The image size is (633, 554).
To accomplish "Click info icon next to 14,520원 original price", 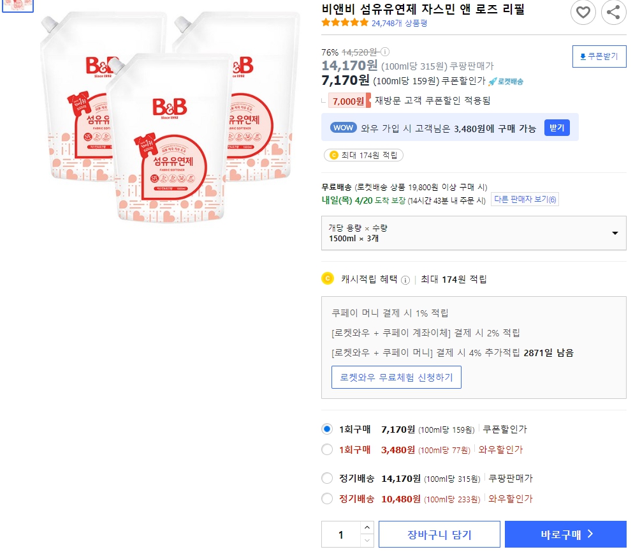I will pos(385,52).
